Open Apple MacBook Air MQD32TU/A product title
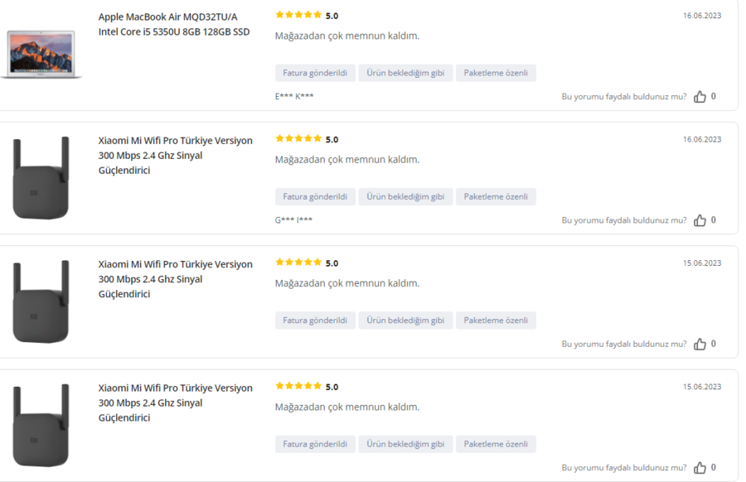Image resolution: width=746 pixels, height=482 pixels. click(174, 24)
